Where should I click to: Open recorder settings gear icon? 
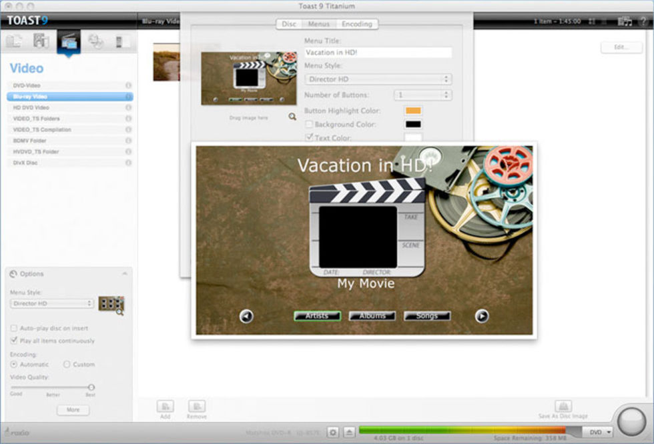334,432
